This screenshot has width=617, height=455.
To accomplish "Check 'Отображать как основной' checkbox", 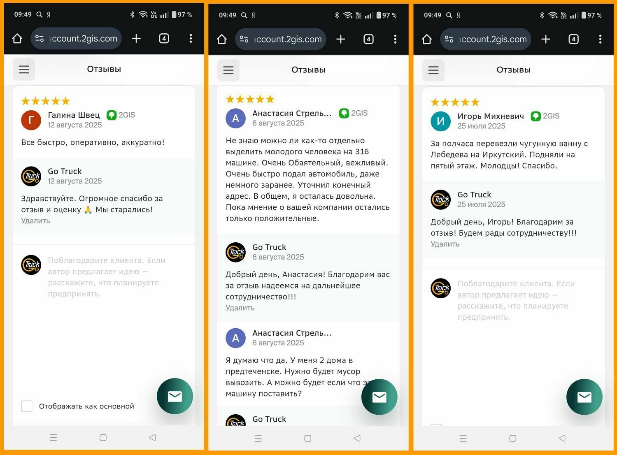I will click(x=27, y=406).
